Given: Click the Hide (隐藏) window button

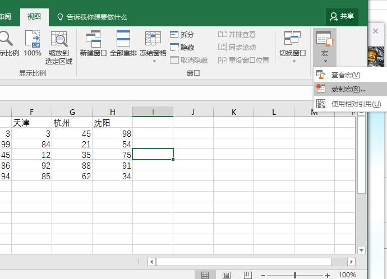Looking at the screenshot, I should [182, 47].
